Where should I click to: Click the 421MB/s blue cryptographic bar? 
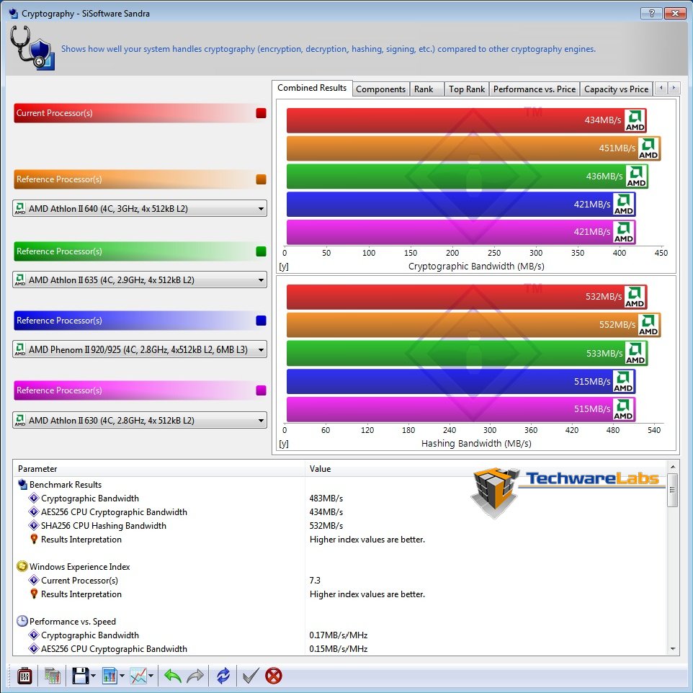[461, 204]
